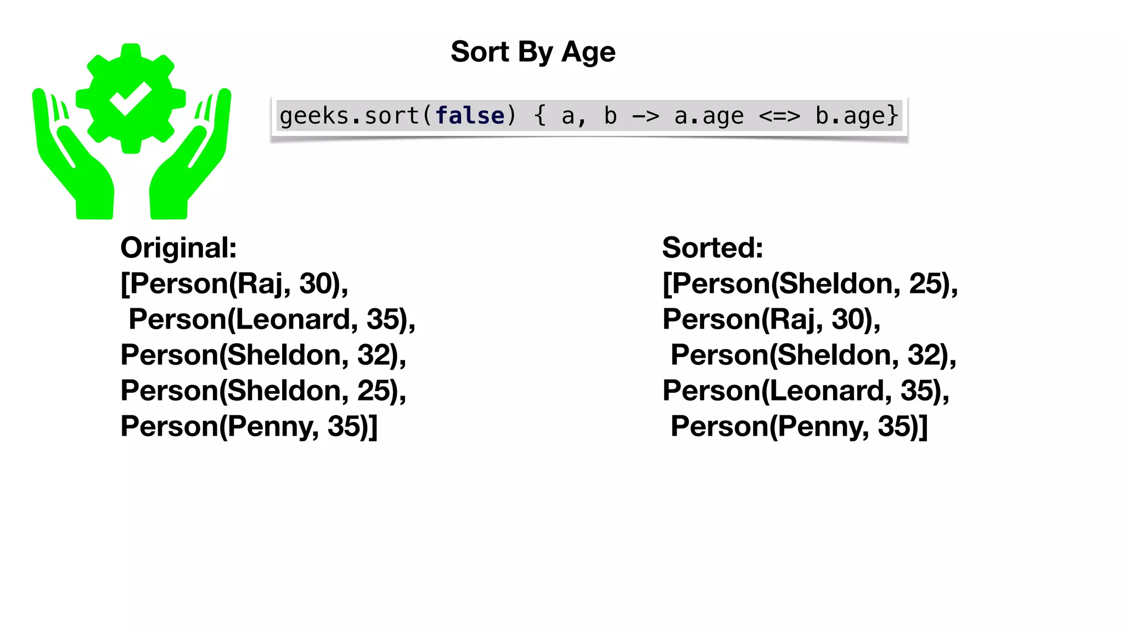Click the geeks.sort code snippet box
The height and width of the screenshot is (632, 1124).
[x=589, y=116]
